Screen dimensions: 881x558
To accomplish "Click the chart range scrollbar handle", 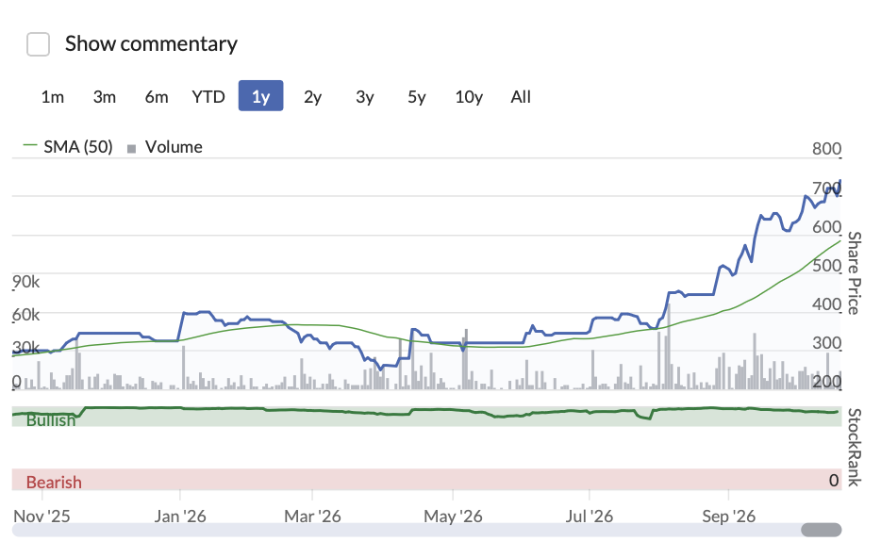I will (821, 530).
